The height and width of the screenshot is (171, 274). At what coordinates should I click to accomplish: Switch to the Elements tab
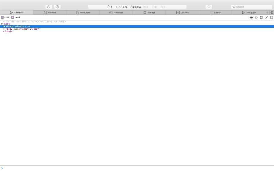17,13
